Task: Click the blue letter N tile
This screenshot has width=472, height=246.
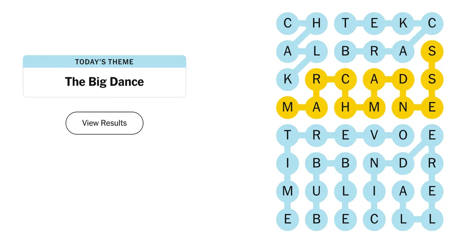Action: [374, 163]
